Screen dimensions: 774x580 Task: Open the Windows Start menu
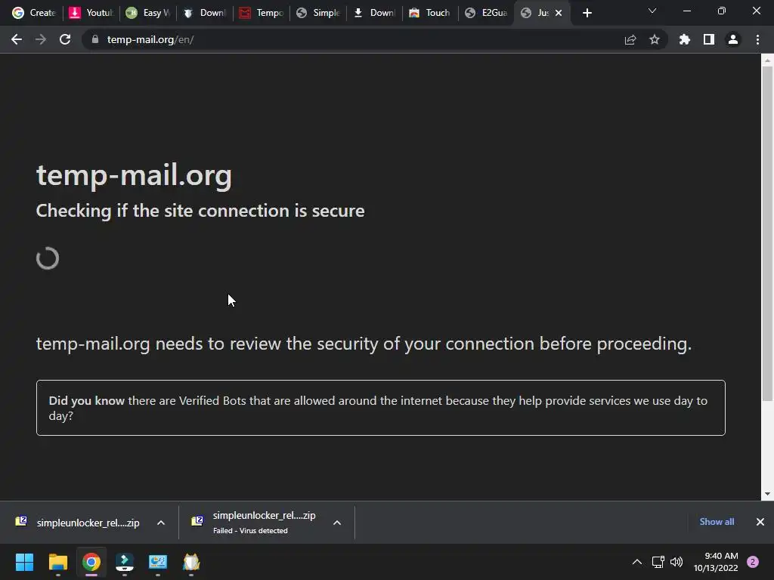[24, 562]
